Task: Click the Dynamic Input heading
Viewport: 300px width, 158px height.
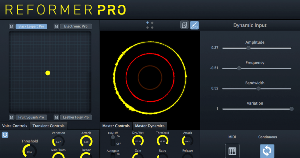Action: (250, 25)
